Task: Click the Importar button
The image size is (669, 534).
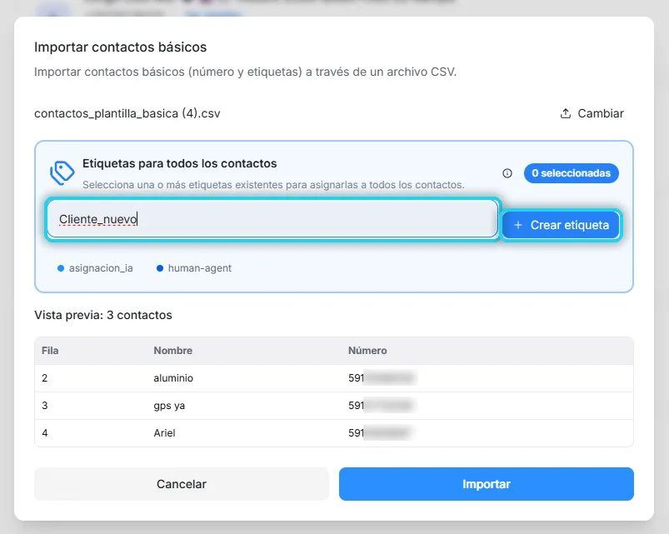Action: tap(487, 484)
